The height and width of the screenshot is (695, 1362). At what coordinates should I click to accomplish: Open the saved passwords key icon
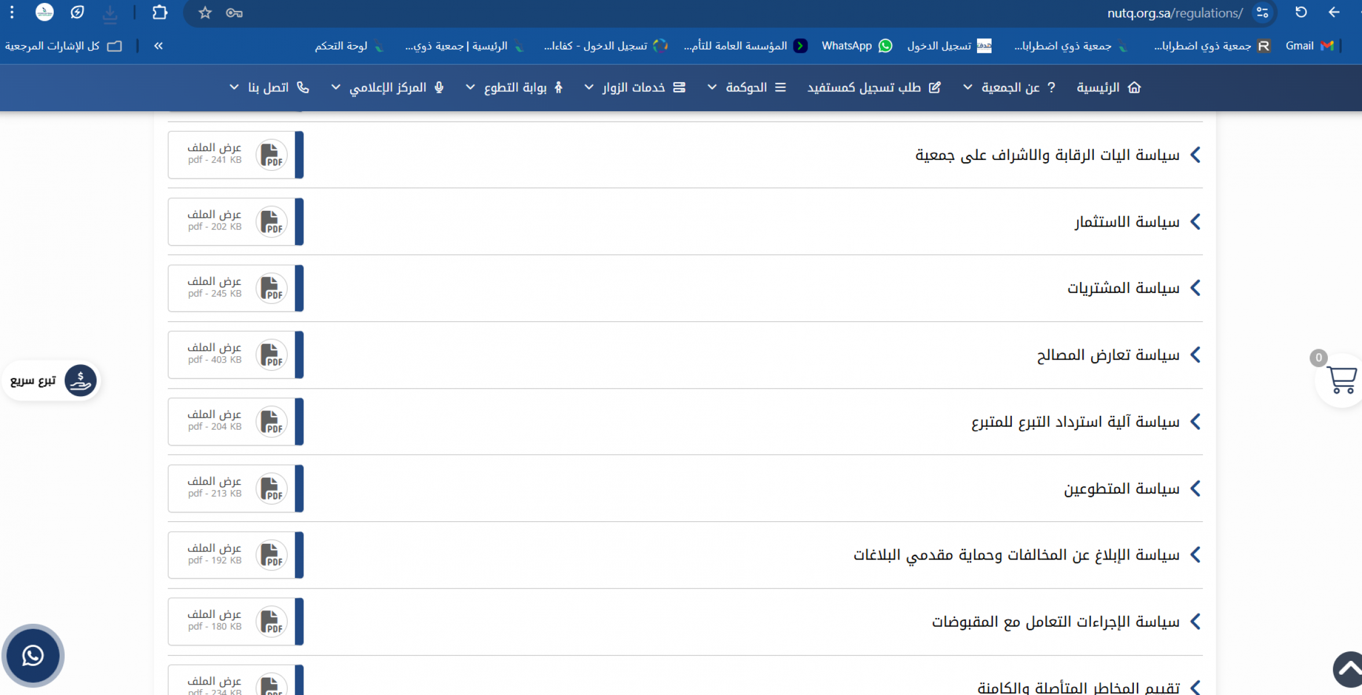(234, 13)
